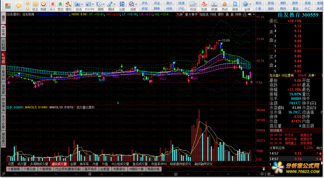
Task: Click the yellow up arrow button
Action: [x=28, y=3]
